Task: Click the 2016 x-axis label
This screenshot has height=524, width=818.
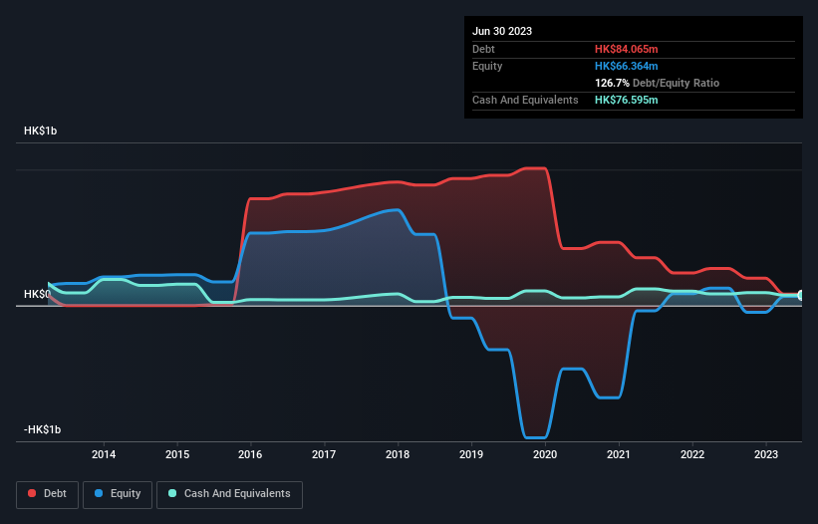Action: pyautogui.click(x=250, y=454)
